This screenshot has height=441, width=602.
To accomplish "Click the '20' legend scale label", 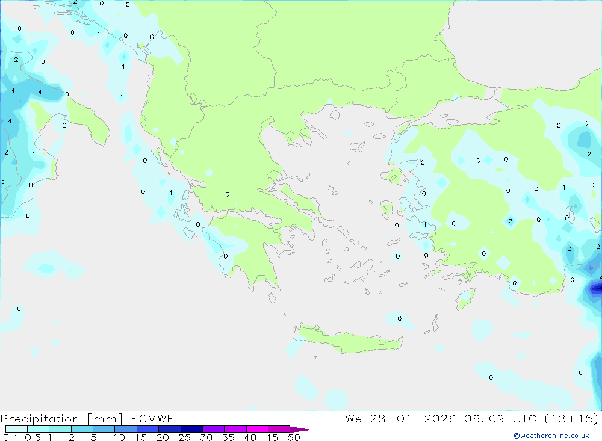I will tap(163, 437).
